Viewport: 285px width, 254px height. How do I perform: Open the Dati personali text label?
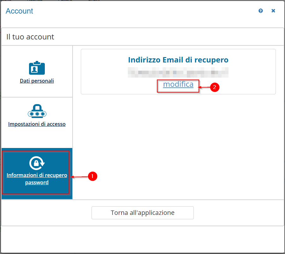(x=37, y=81)
